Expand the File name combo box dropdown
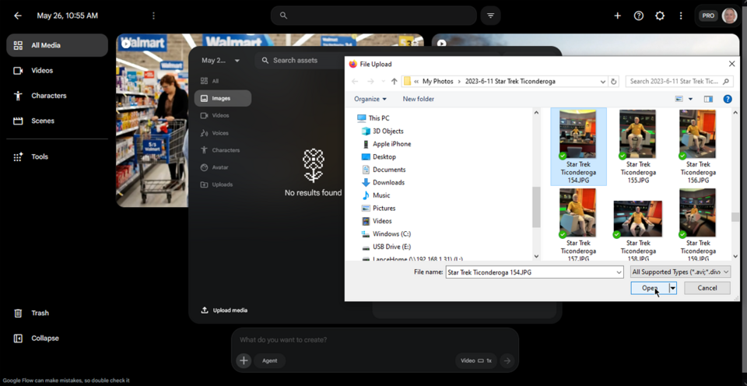This screenshot has width=747, height=386. tap(619, 272)
